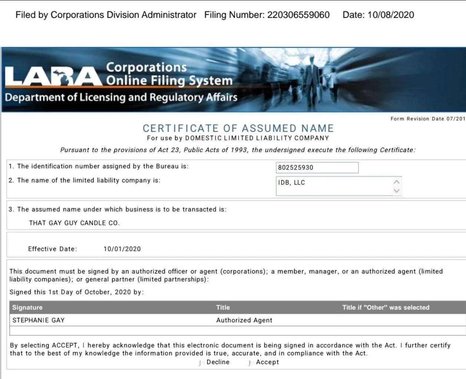Select the Decline radio button
This screenshot has width=466, height=379.
coord(201,363)
